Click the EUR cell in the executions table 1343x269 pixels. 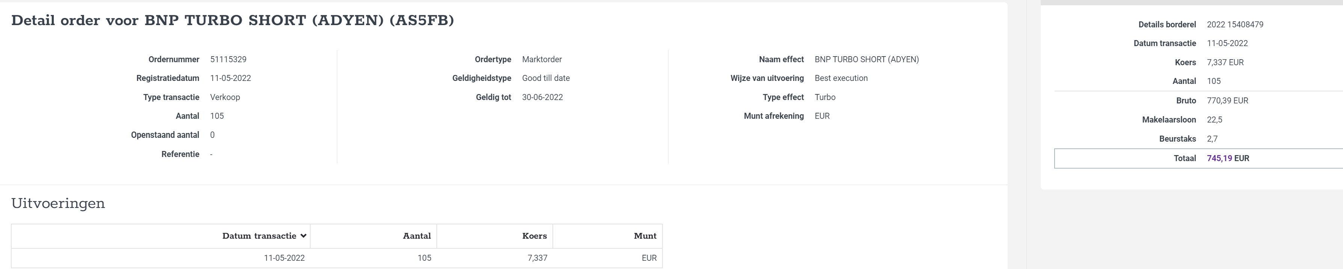[x=649, y=258]
